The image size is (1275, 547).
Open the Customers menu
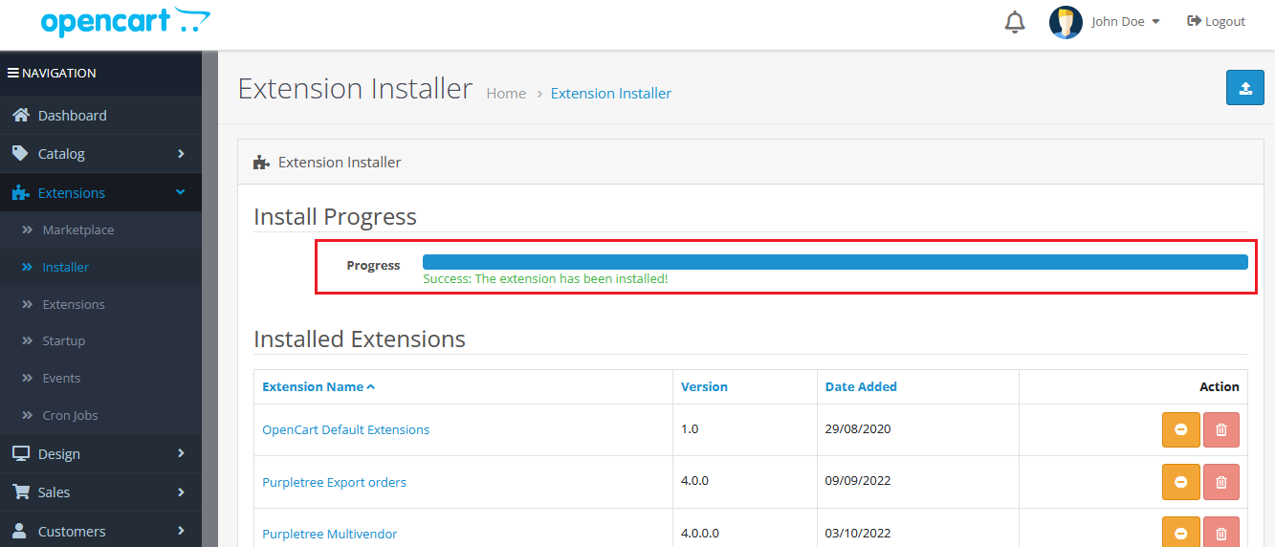pos(100,531)
